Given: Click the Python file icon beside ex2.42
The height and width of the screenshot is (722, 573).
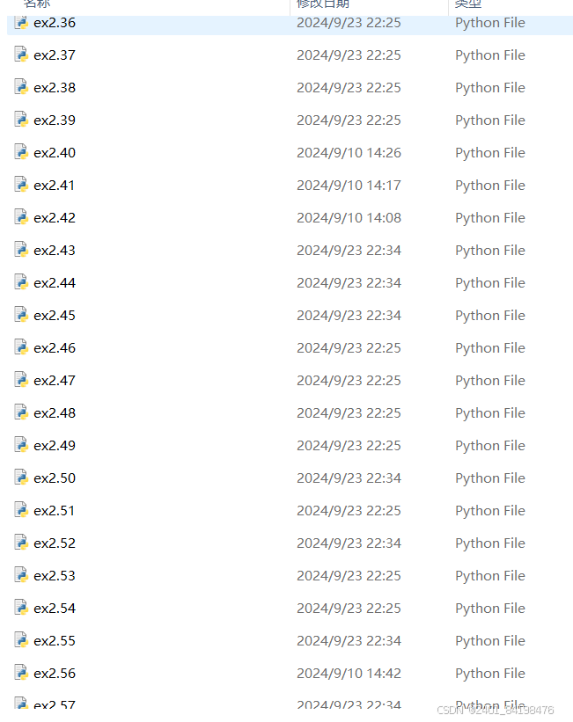Looking at the screenshot, I should tap(20, 217).
